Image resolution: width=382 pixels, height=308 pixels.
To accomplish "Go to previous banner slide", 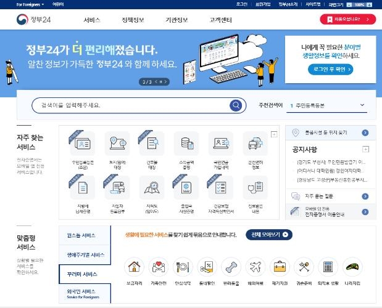I will [156, 82].
